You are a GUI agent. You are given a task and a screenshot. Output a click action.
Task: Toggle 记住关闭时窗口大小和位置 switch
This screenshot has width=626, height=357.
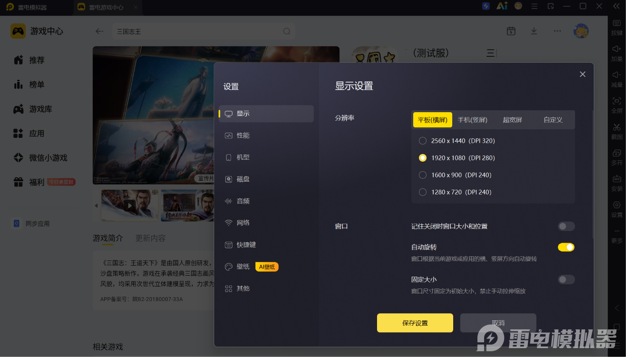point(566,226)
